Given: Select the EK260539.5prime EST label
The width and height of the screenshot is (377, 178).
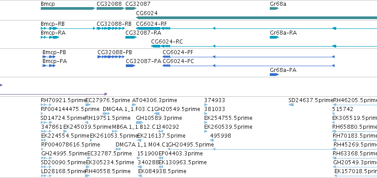Looking at the screenshot, I should (228, 127).
